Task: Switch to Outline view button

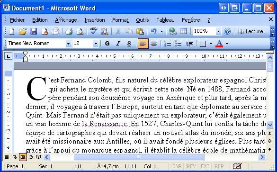Action: pyautogui.click(x=31, y=157)
